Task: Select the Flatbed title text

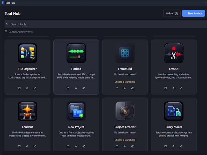Action: [76, 69]
